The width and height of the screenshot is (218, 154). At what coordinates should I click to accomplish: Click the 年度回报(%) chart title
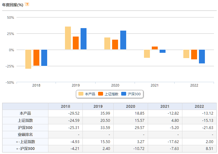tap(12, 5)
